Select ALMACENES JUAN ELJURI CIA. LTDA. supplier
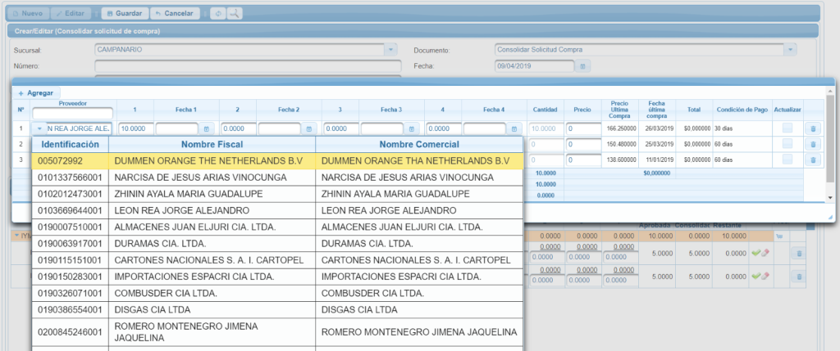Viewport: 840px width, 351px height. click(277, 227)
